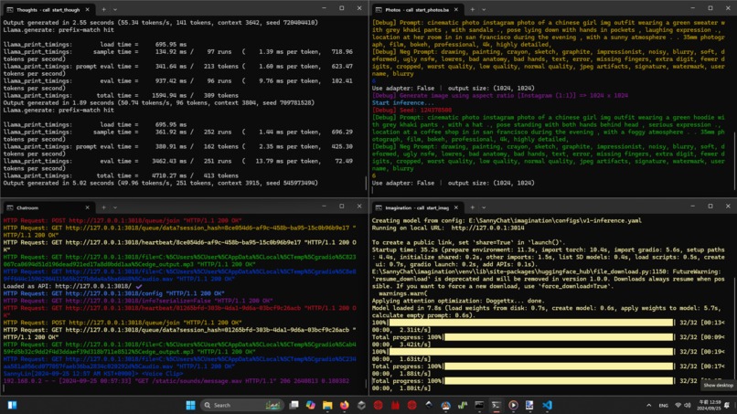Viewport: 737px width, 414px height.
Task: Open the notification bell in system tray
Action: tap(727, 405)
